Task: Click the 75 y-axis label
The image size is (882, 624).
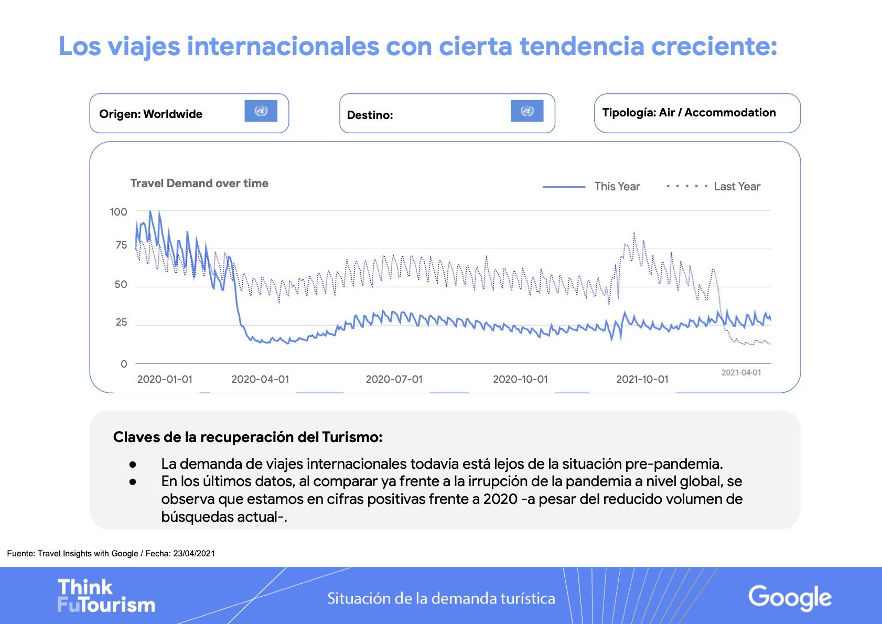Action: (121, 245)
